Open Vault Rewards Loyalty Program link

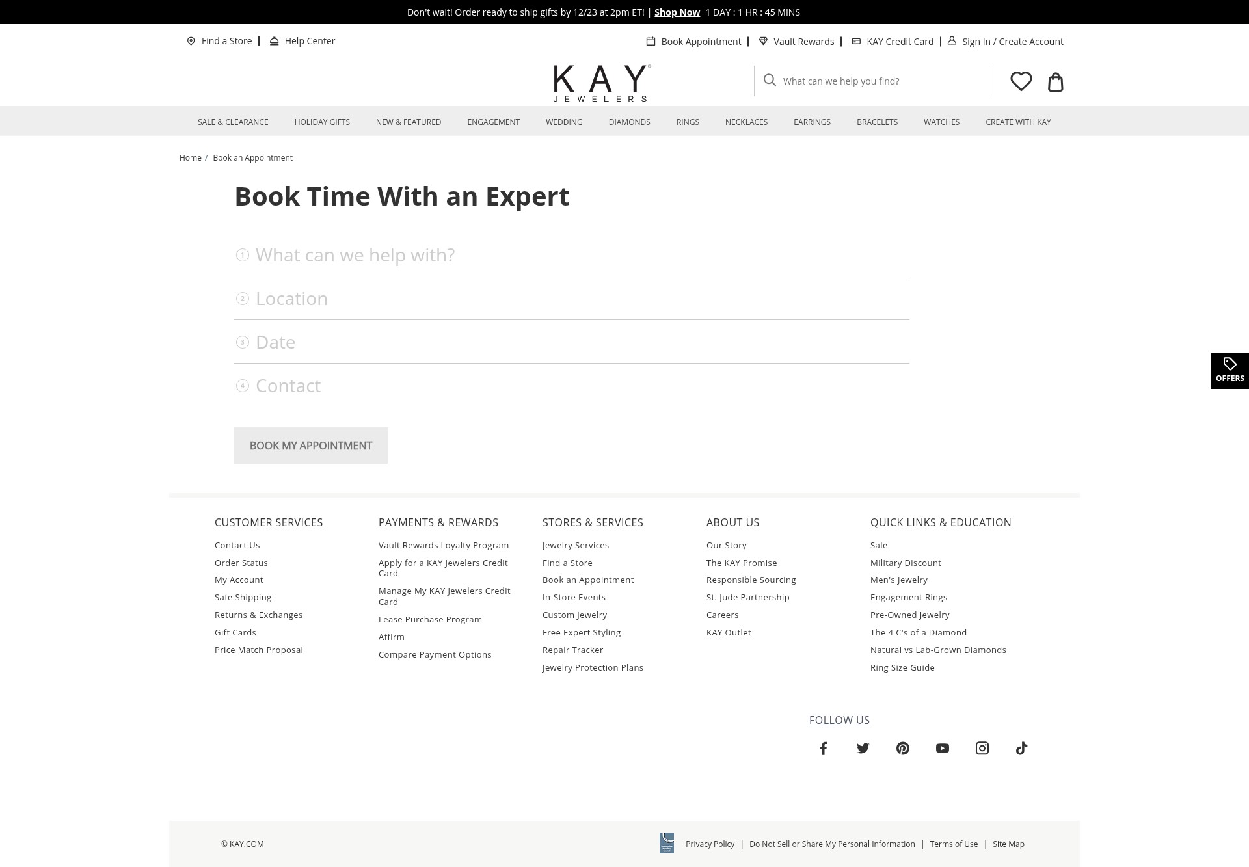[x=444, y=545]
